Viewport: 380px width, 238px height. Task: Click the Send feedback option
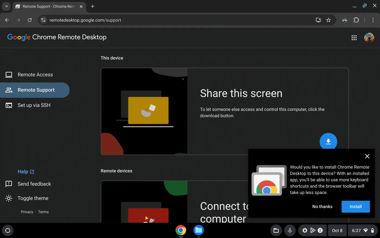click(x=34, y=184)
